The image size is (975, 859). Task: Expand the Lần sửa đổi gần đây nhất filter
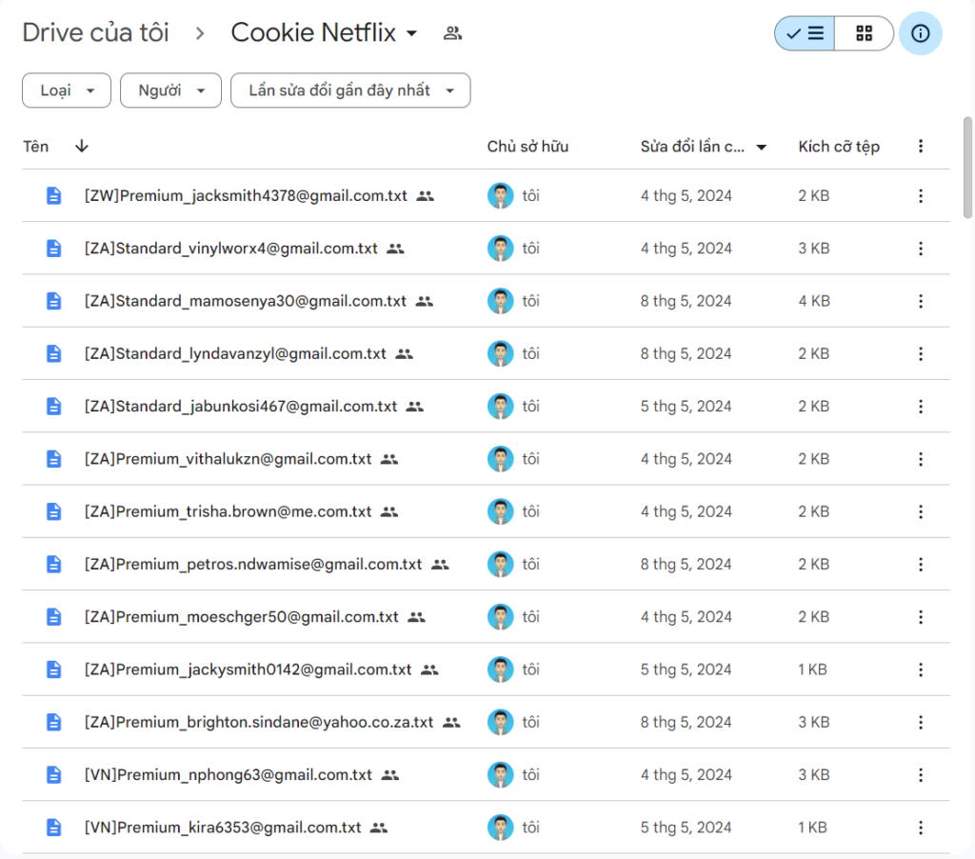tap(350, 90)
